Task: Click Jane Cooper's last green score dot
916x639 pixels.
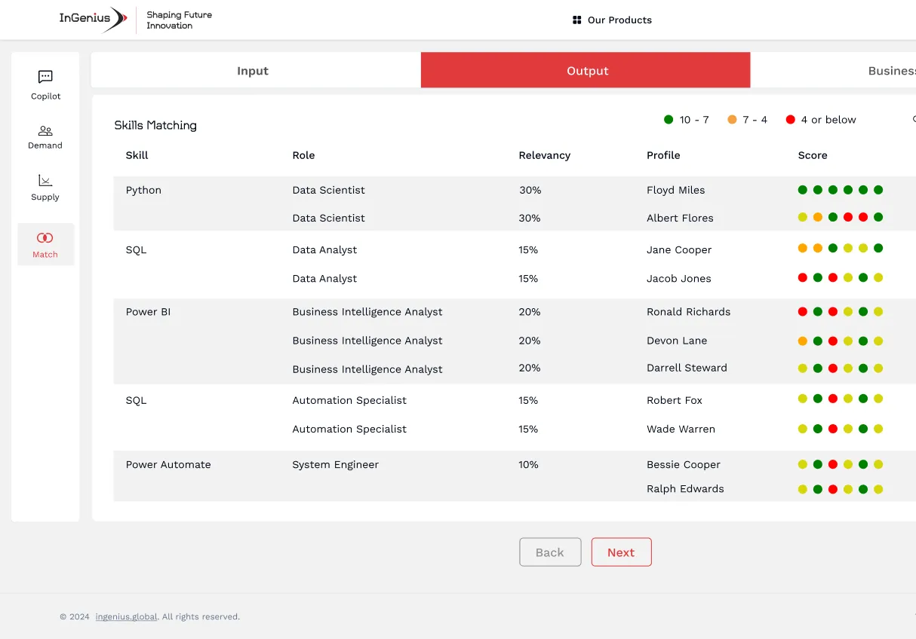Action: pyautogui.click(x=878, y=248)
